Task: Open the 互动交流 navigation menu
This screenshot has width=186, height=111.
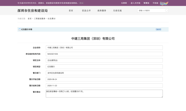Action: [117, 11]
